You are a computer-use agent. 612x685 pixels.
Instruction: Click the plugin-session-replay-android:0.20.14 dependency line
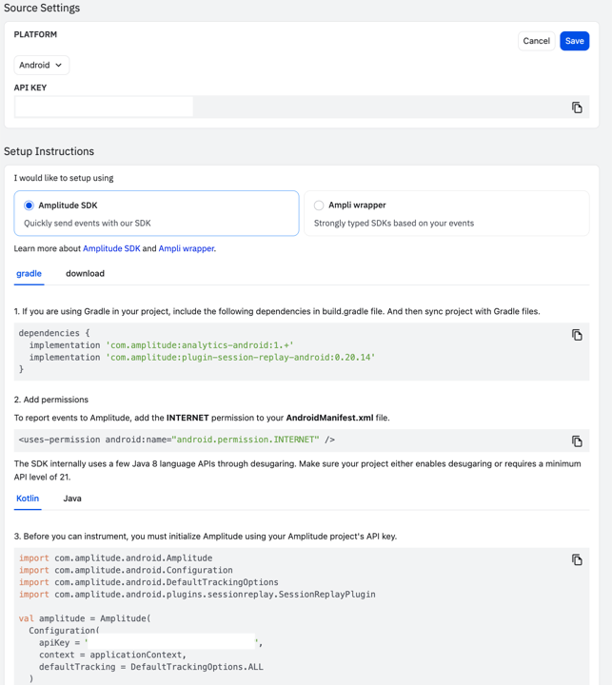pos(202,358)
